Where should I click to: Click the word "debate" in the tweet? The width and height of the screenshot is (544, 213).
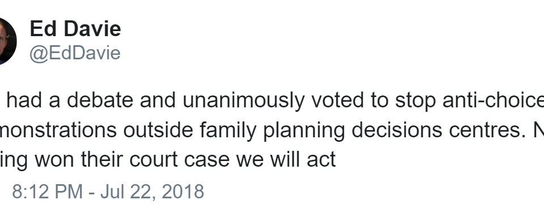[x=100, y=100]
